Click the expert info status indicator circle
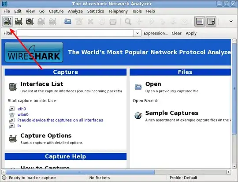 (4, 178)
